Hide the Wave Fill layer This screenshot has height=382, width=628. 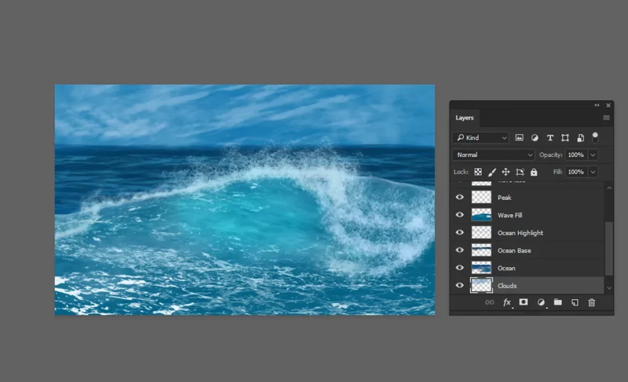click(x=459, y=215)
